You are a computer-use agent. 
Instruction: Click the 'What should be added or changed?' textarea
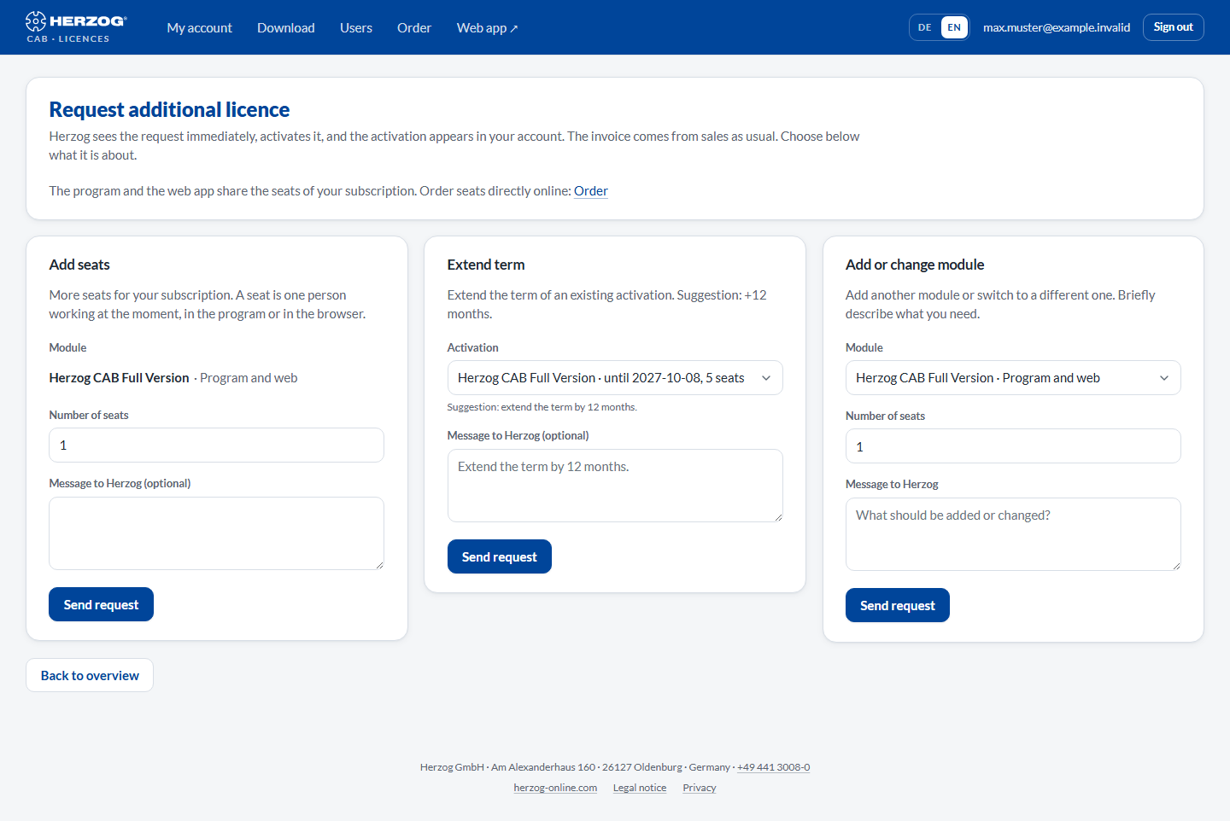click(x=1013, y=534)
